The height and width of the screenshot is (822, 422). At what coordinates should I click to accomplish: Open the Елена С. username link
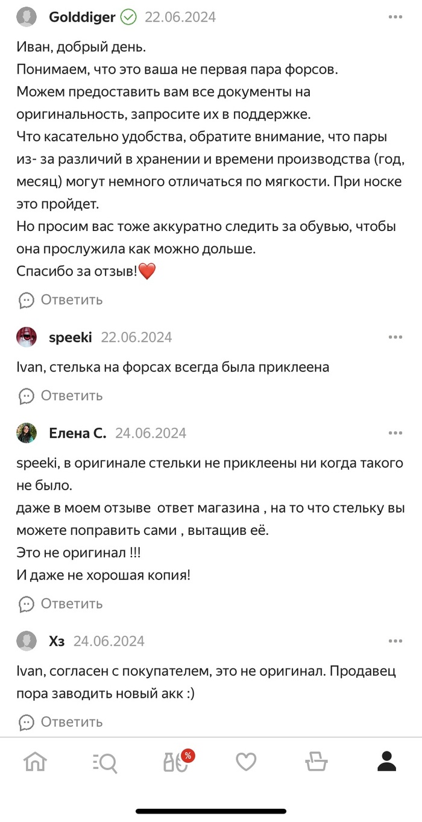click(77, 433)
